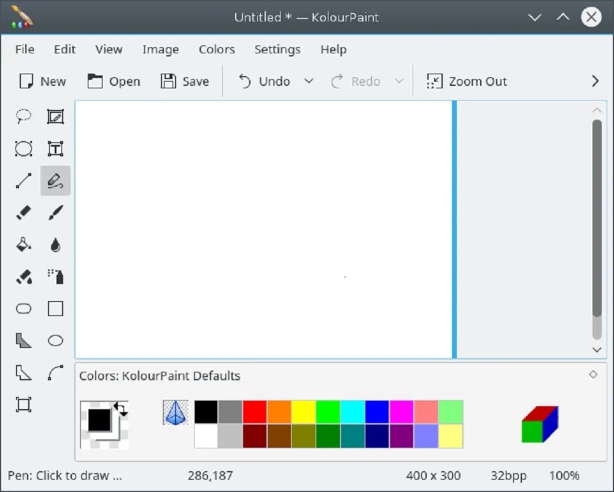Click the 400 x 300 size in status bar
614x492 pixels.
coord(433,475)
